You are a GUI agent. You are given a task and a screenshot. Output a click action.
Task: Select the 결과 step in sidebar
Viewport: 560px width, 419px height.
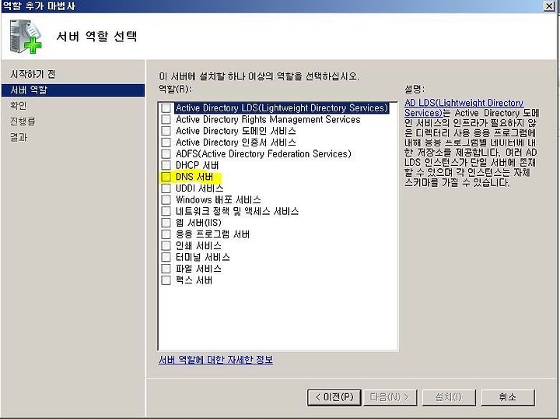pyautogui.click(x=19, y=137)
